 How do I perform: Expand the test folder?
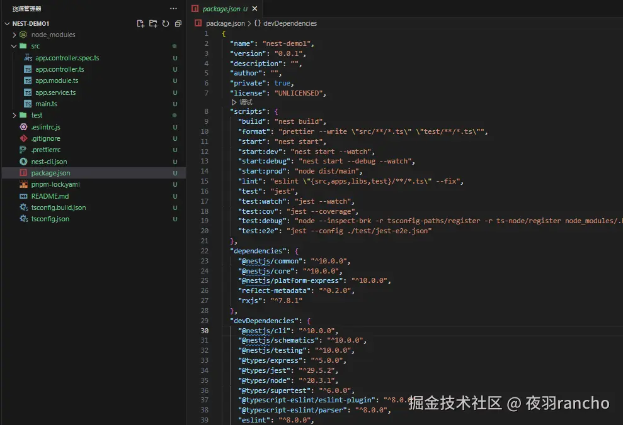(14, 116)
